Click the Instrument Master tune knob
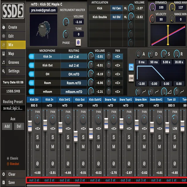 point(66,34)
